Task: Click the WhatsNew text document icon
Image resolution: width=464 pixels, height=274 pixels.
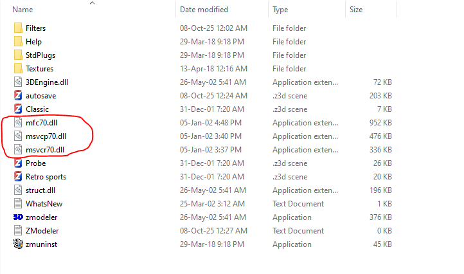Action: (x=18, y=204)
